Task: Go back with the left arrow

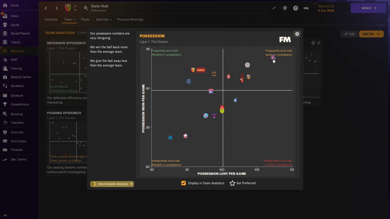Action: 46,8
